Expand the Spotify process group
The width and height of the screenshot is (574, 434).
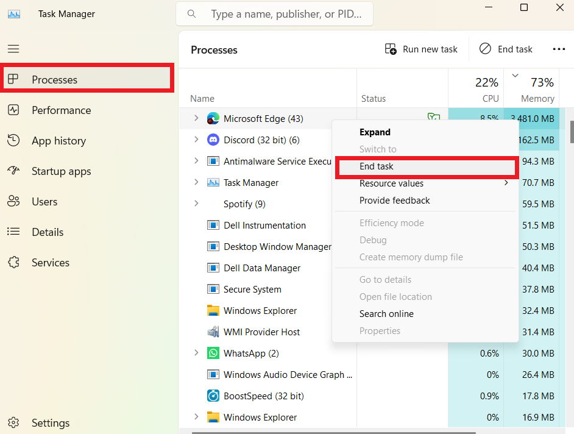click(196, 204)
